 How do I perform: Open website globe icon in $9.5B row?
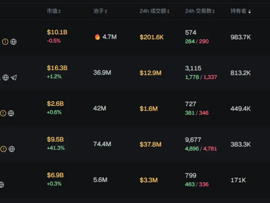pyautogui.click(x=12, y=149)
